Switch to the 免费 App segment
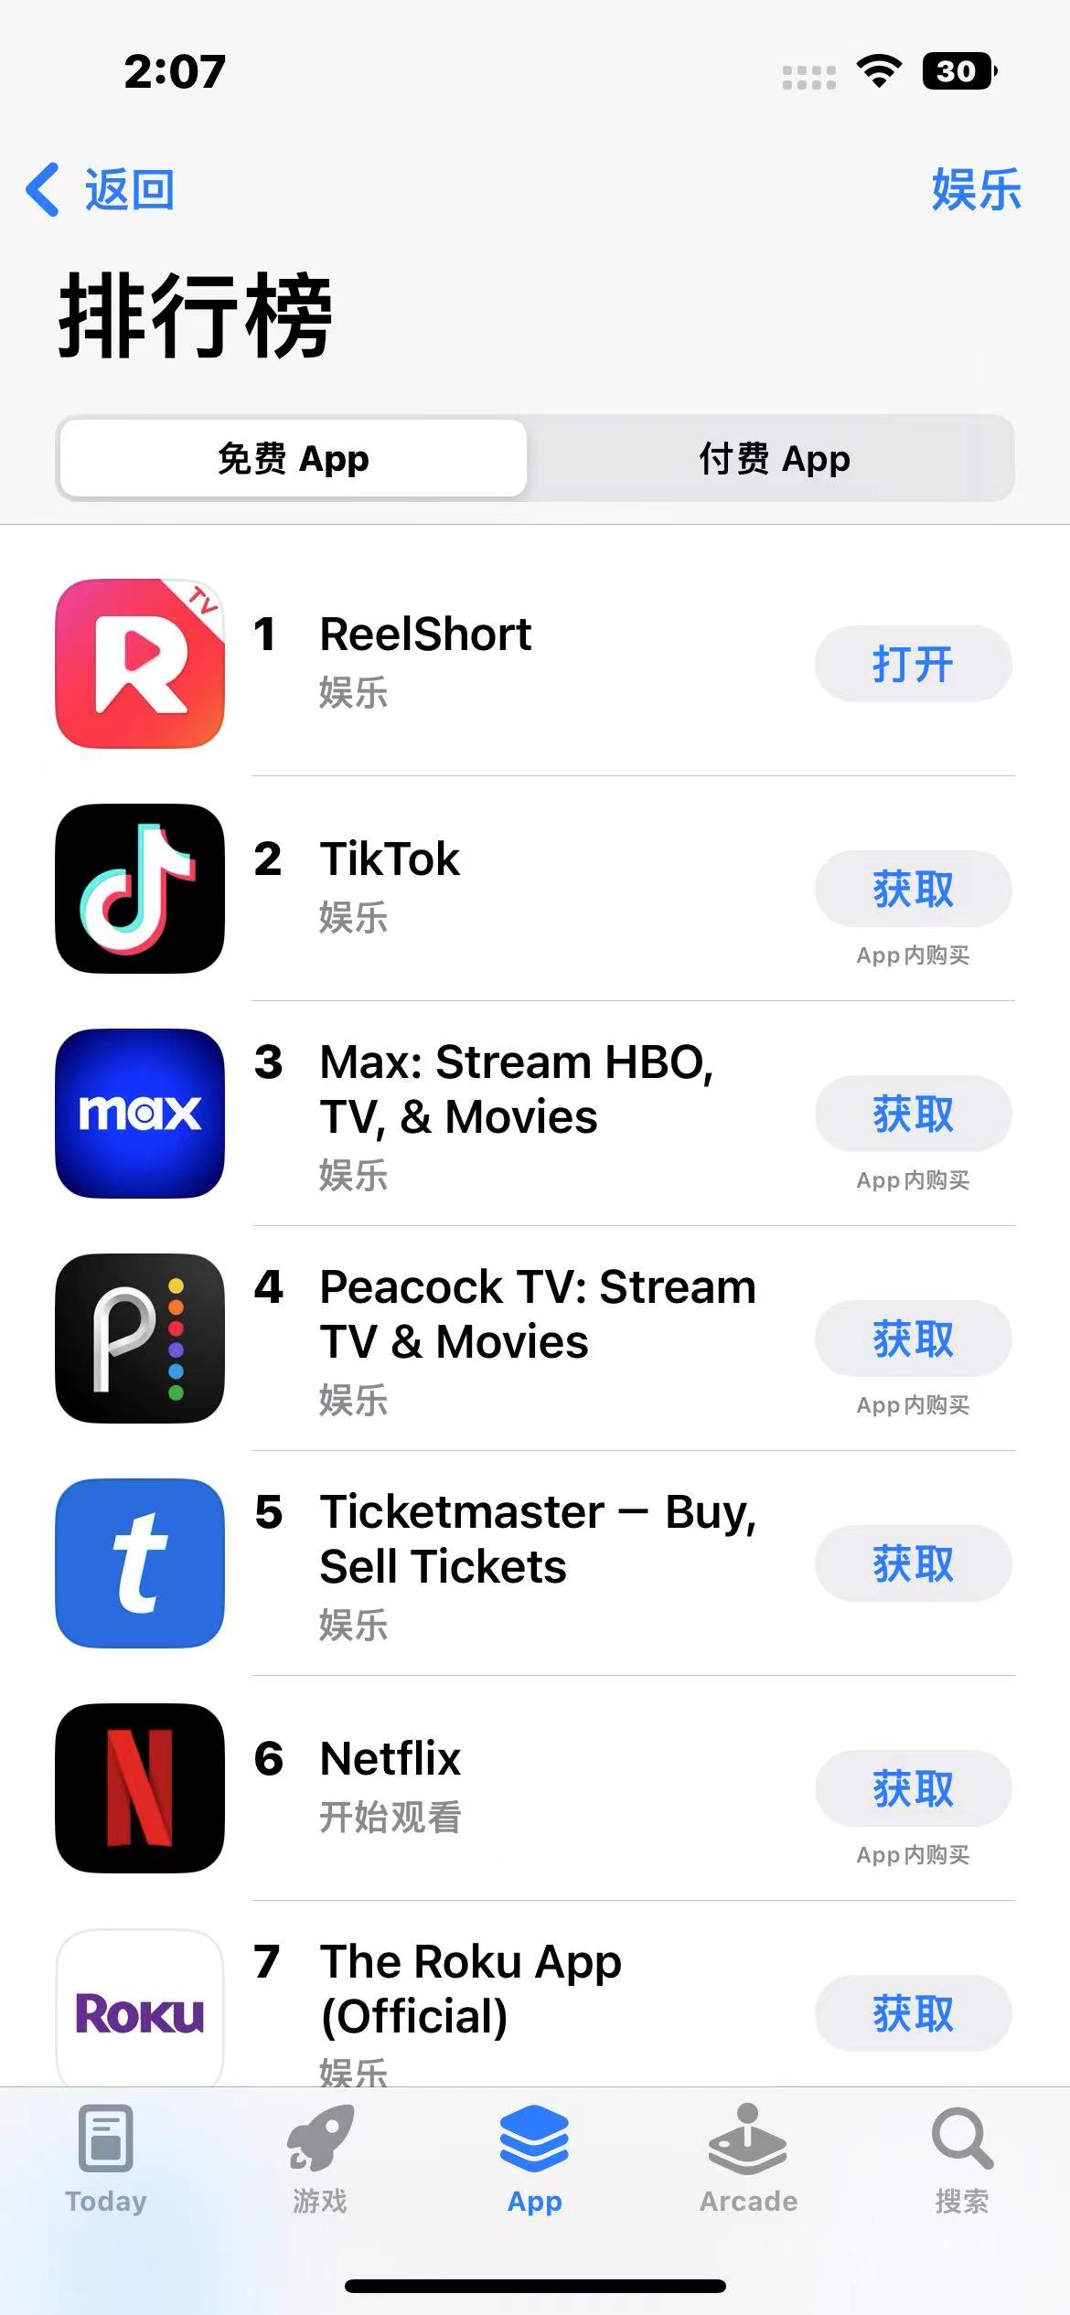1070x2315 pixels. pyautogui.click(x=293, y=458)
